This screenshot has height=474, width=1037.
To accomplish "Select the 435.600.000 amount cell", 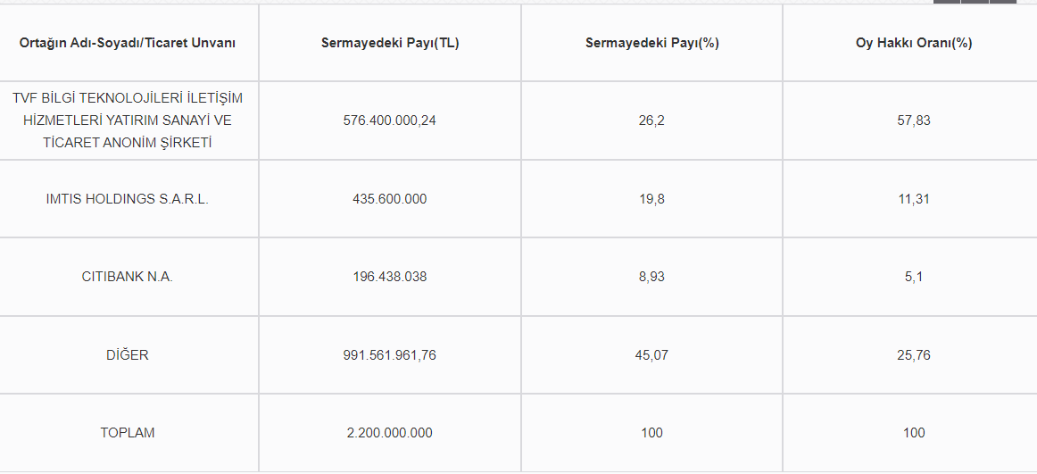I will coord(390,199).
